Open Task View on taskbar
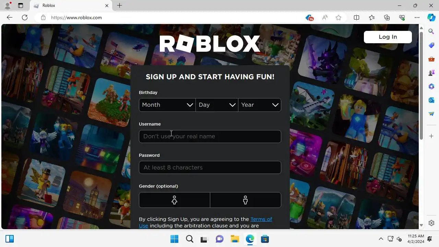439x247 pixels. coord(204,239)
